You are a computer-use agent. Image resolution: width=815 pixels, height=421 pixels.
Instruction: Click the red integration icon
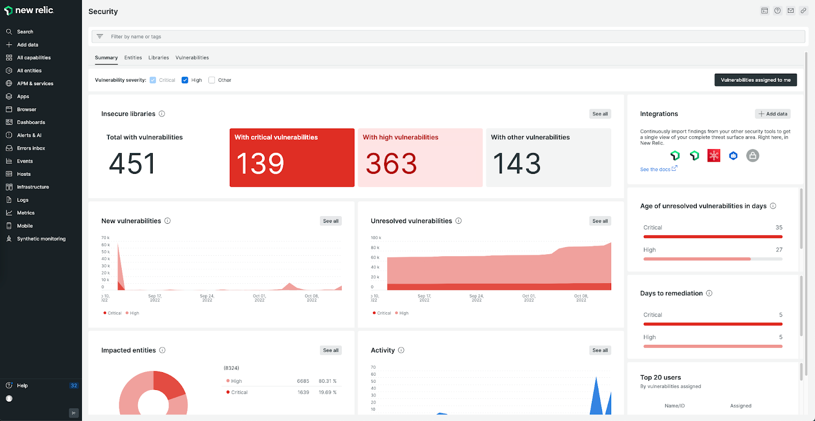click(714, 156)
